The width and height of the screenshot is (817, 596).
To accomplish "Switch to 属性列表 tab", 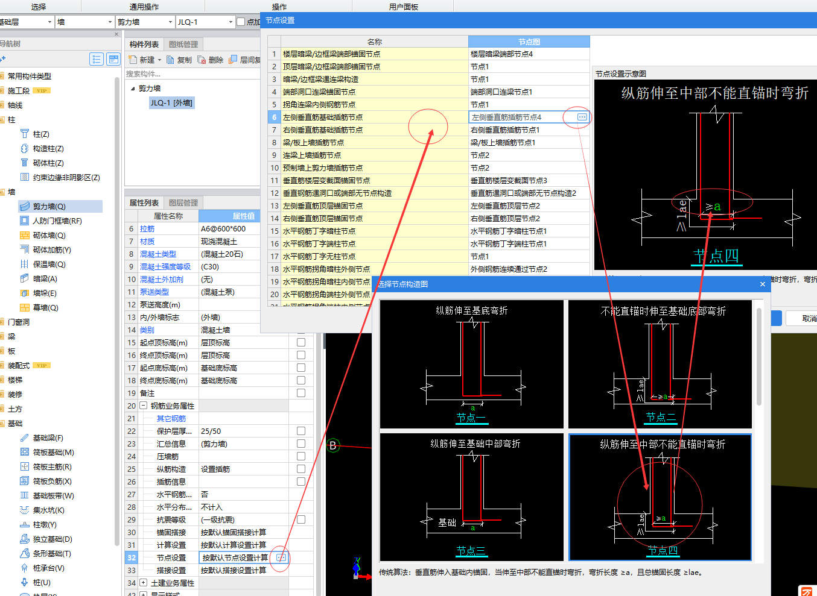I will click(144, 202).
